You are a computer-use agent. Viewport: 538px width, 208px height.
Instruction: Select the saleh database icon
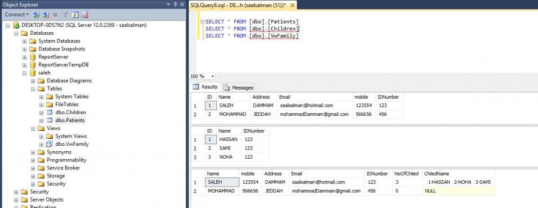pos(33,73)
